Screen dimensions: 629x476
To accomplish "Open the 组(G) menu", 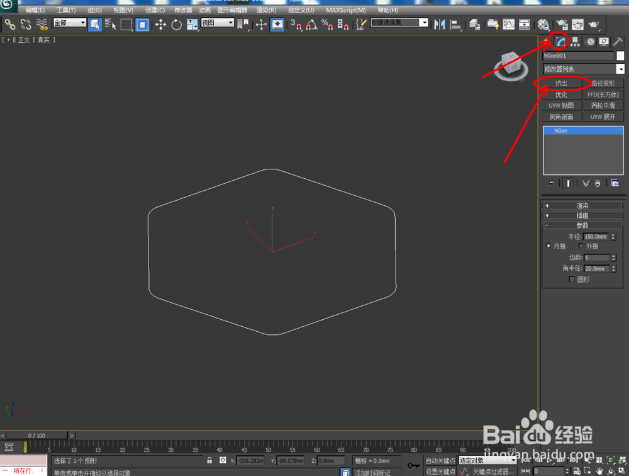I will pyautogui.click(x=95, y=10).
